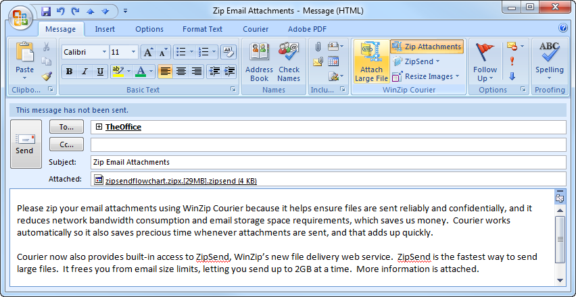Image resolution: width=576 pixels, height=297 pixels.
Task: Open the Format Text ribbon tab
Action: (202, 29)
